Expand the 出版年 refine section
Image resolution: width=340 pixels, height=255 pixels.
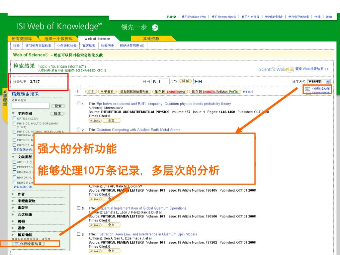(13, 208)
